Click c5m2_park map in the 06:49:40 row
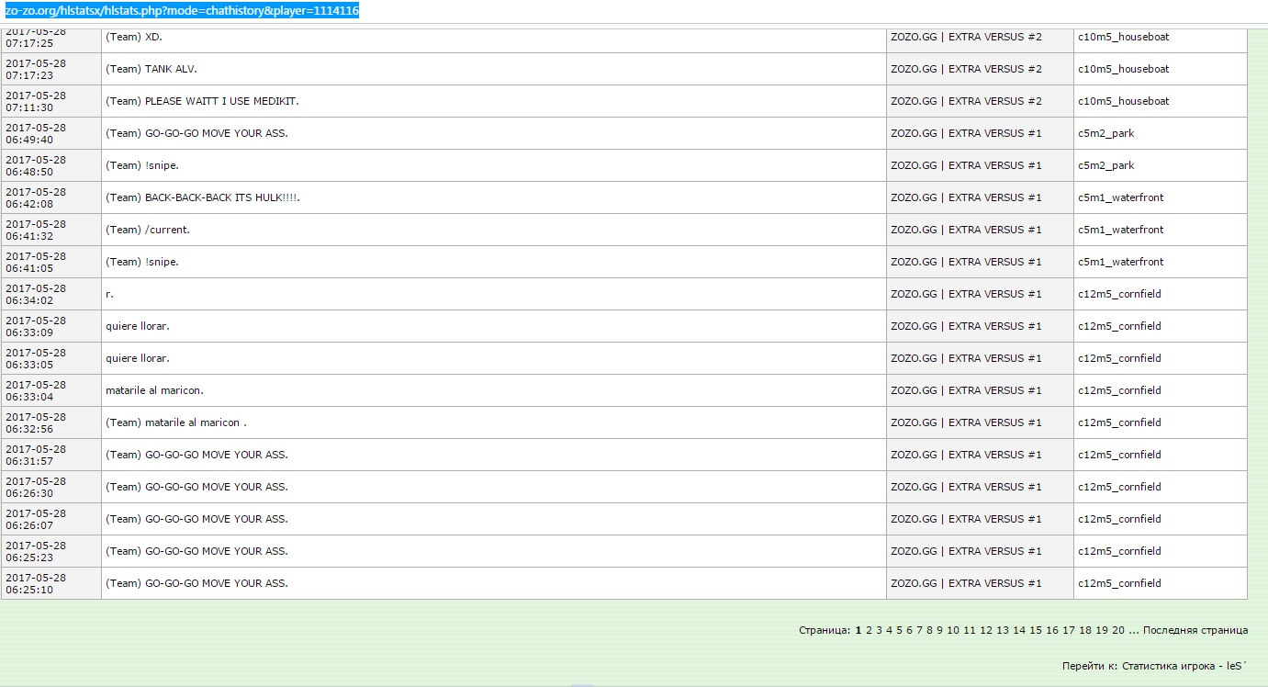Image resolution: width=1268 pixels, height=687 pixels. (1105, 133)
